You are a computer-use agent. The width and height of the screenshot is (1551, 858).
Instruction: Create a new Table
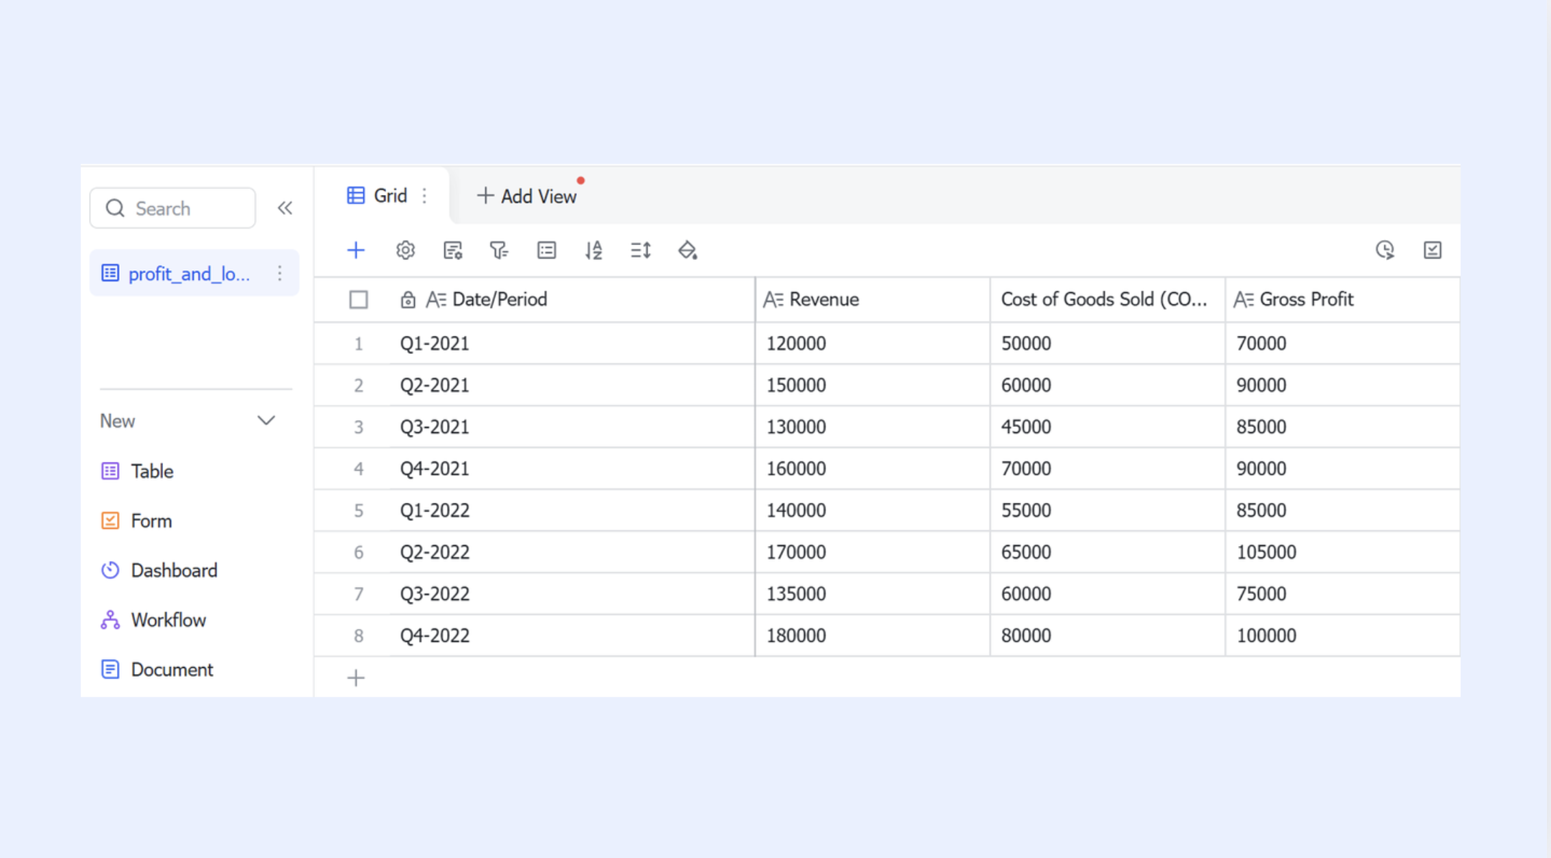152,471
